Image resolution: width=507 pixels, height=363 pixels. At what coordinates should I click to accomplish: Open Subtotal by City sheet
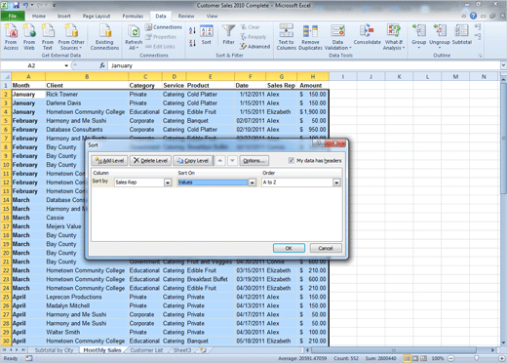click(54, 350)
